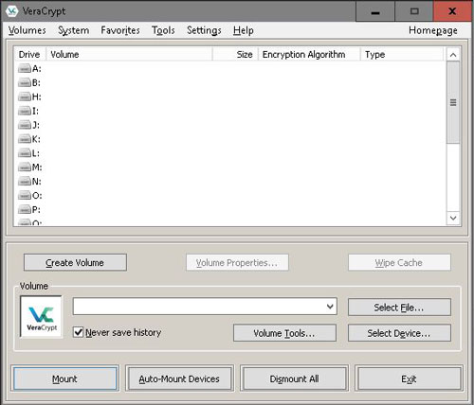Click Select Device button

[399, 333]
